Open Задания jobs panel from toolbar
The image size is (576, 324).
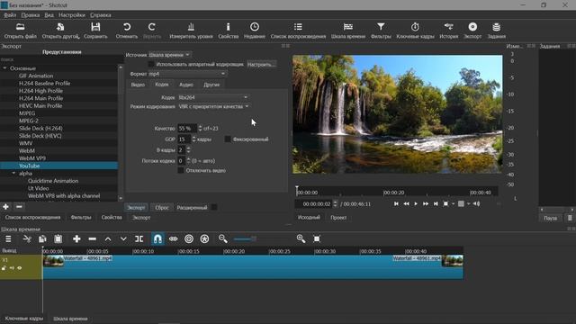(496, 31)
